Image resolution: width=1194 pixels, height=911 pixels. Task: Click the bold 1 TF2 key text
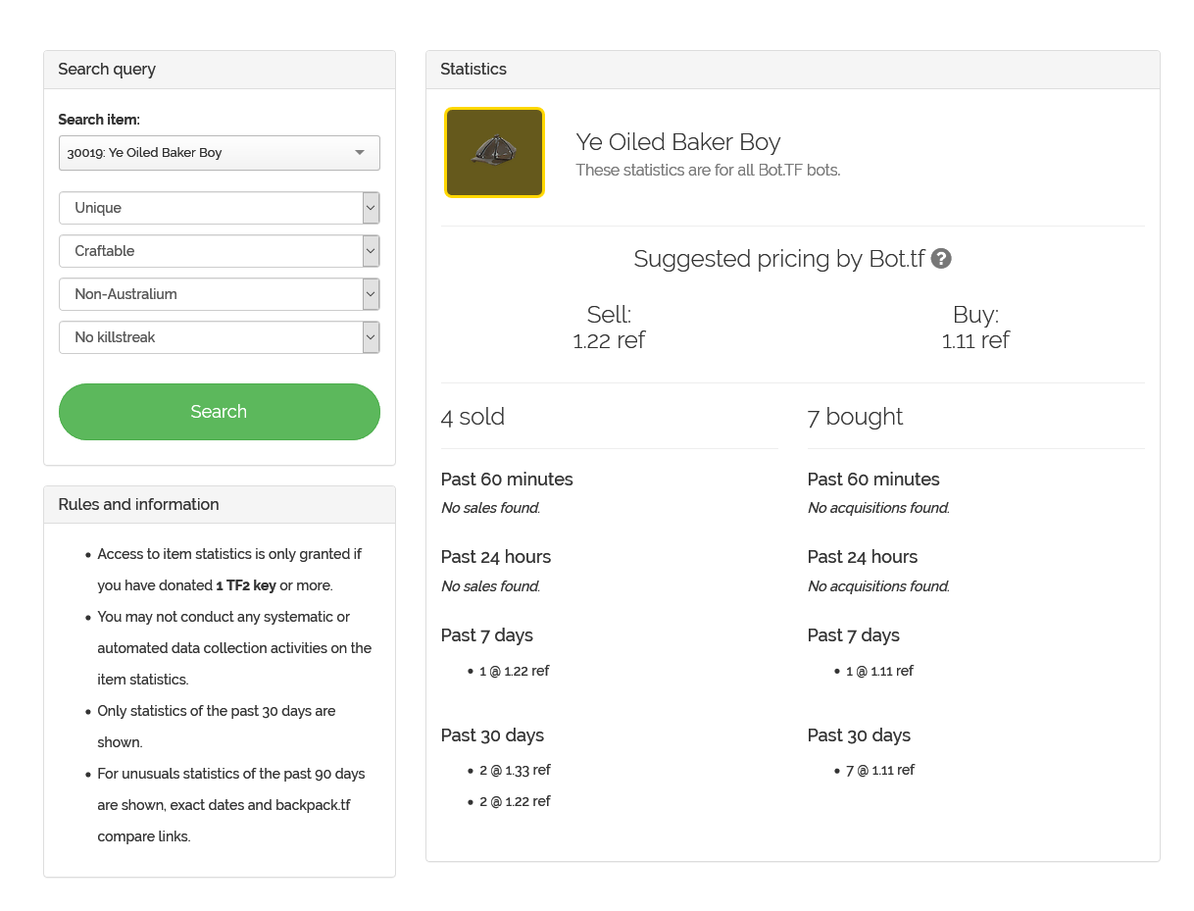(x=246, y=585)
